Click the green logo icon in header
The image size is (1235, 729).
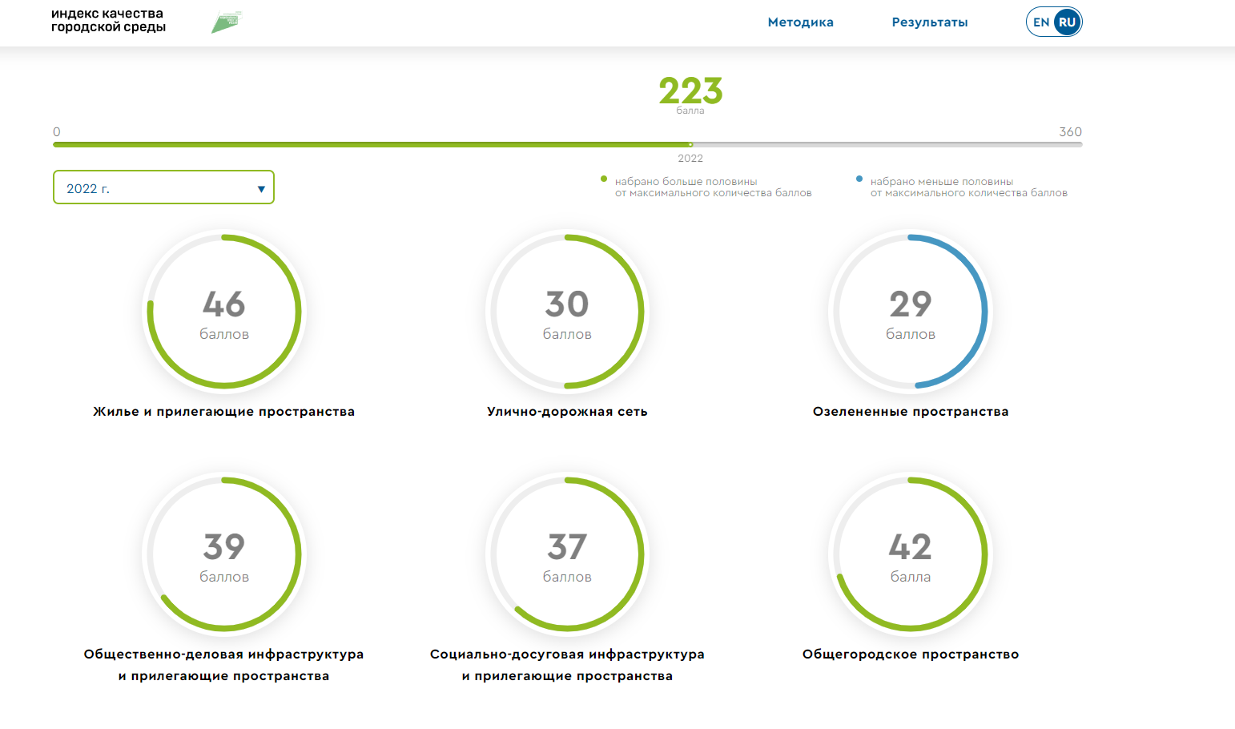[227, 22]
